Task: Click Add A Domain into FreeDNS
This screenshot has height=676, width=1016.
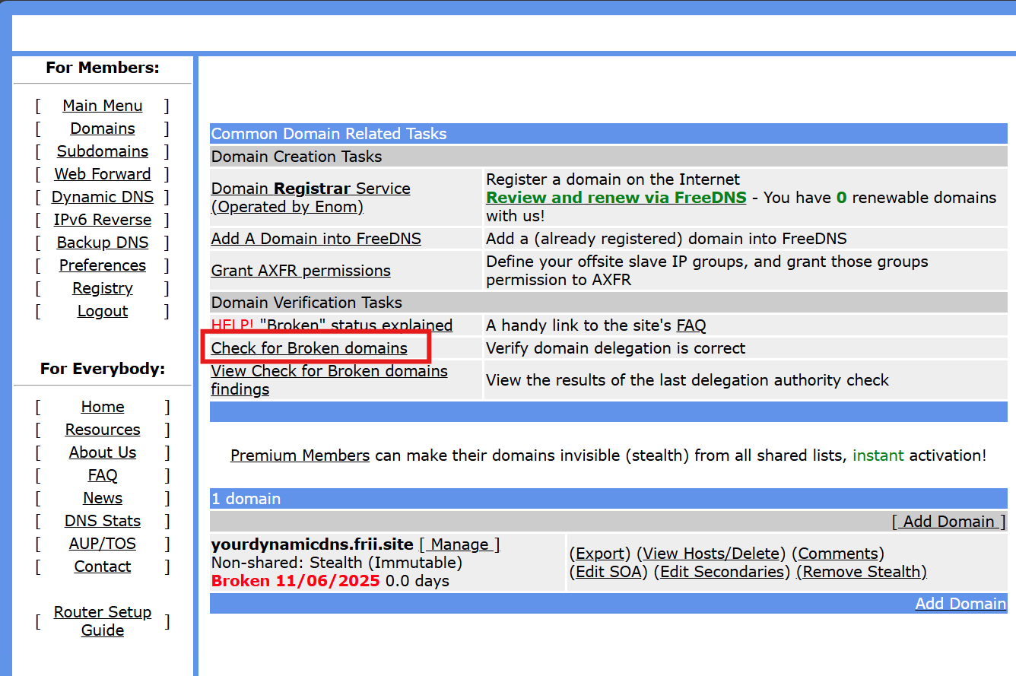Action: (316, 239)
